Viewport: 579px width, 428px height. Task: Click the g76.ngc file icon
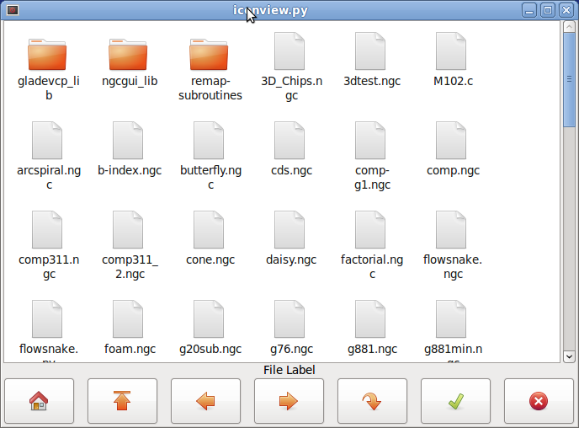(x=290, y=320)
